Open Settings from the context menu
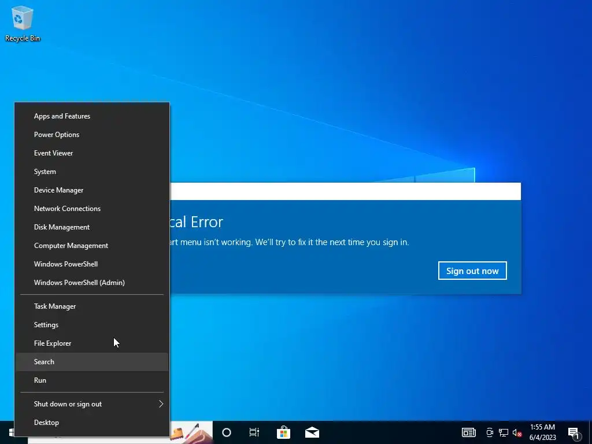This screenshot has width=592, height=444. pos(92,325)
